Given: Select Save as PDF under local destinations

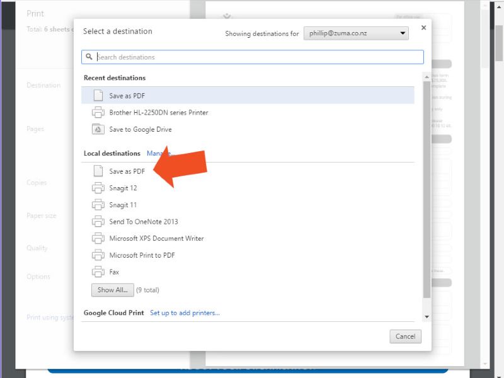Looking at the screenshot, I should [127, 171].
